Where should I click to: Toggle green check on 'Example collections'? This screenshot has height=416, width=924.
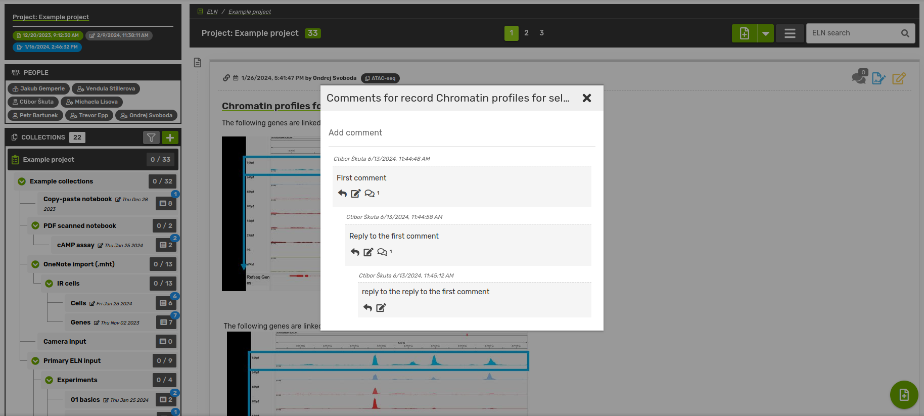point(22,181)
